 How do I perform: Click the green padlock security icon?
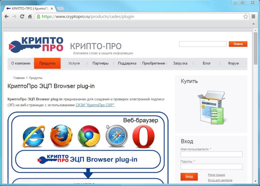[38, 16]
